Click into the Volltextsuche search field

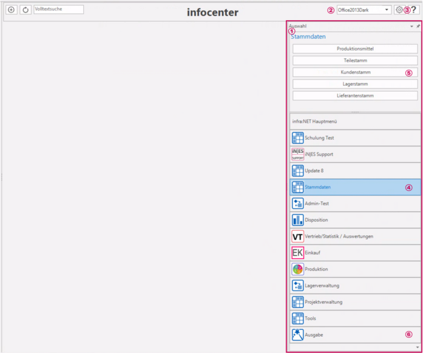pyautogui.click(x=59, y=10)
